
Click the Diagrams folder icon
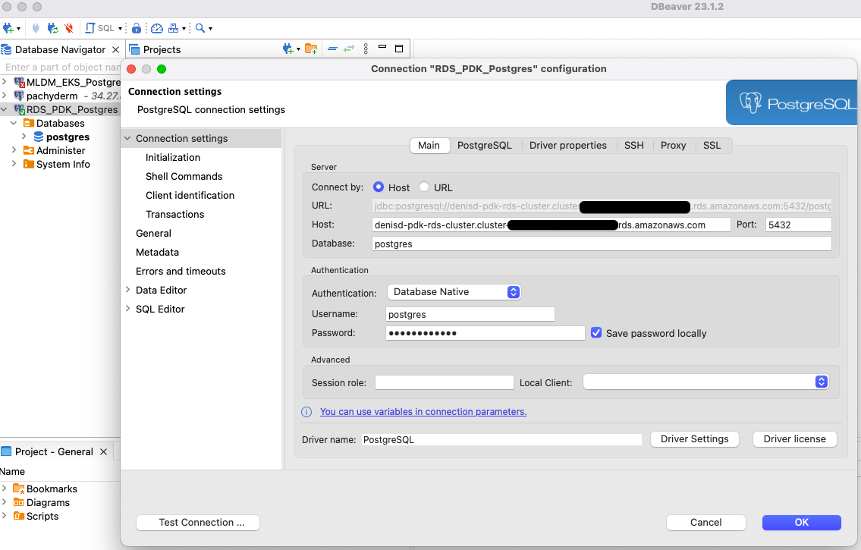pyautogui.click(x=19, y=502)
